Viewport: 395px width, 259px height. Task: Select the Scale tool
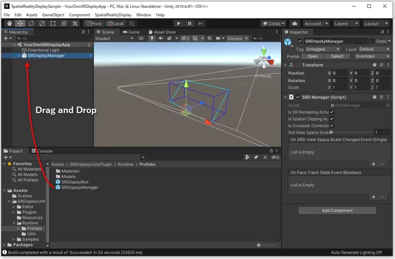42,23
